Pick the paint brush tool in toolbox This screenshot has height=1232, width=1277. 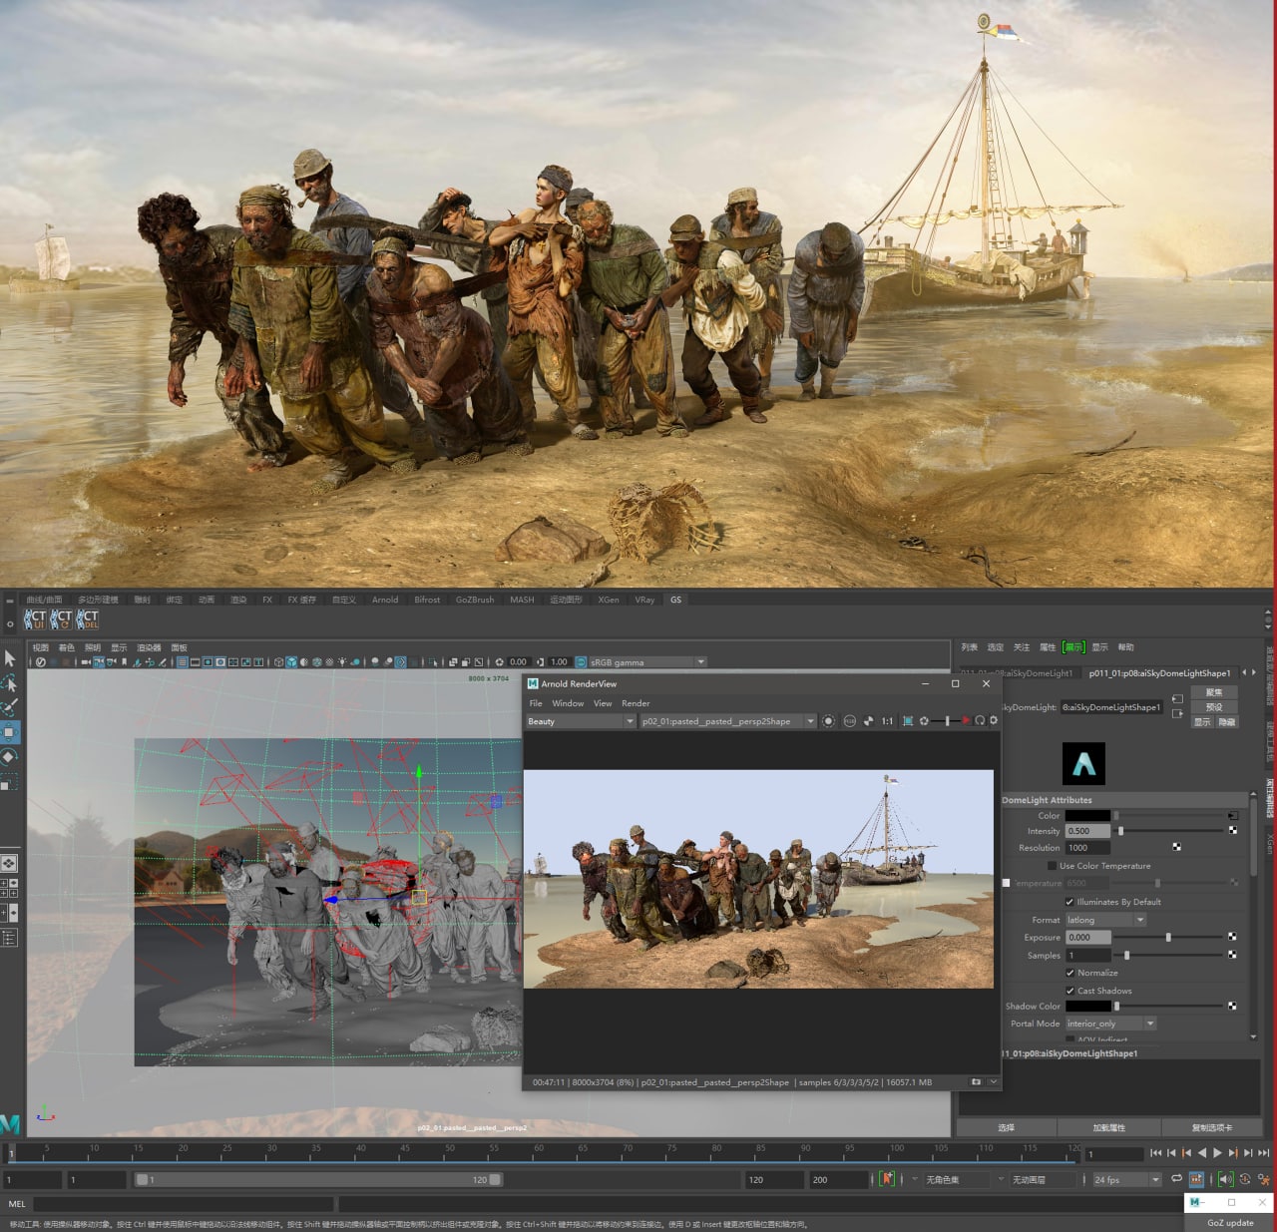[10, 707]
